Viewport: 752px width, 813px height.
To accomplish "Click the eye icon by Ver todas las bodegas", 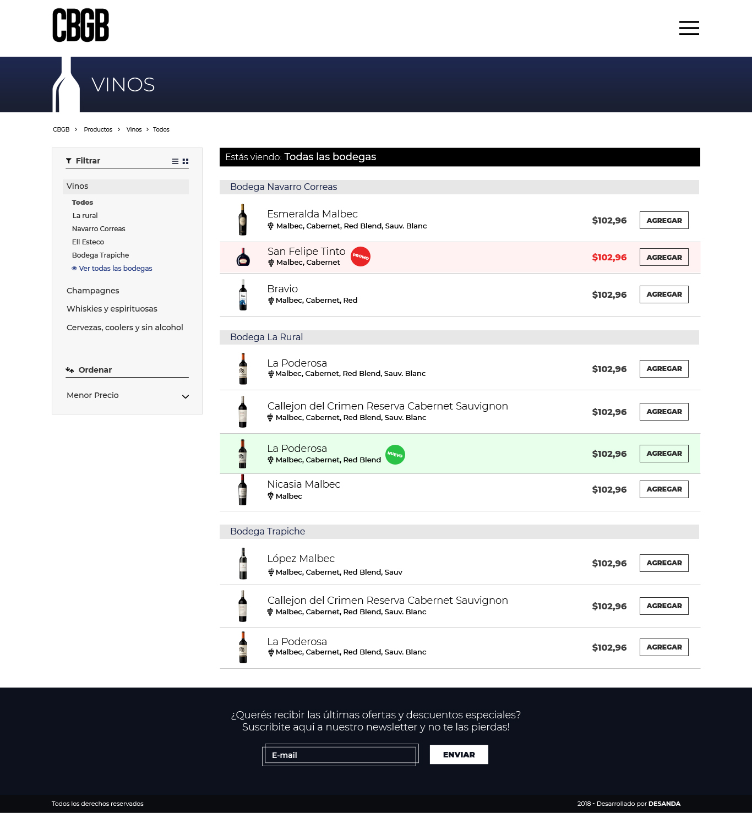I will 74,269.
